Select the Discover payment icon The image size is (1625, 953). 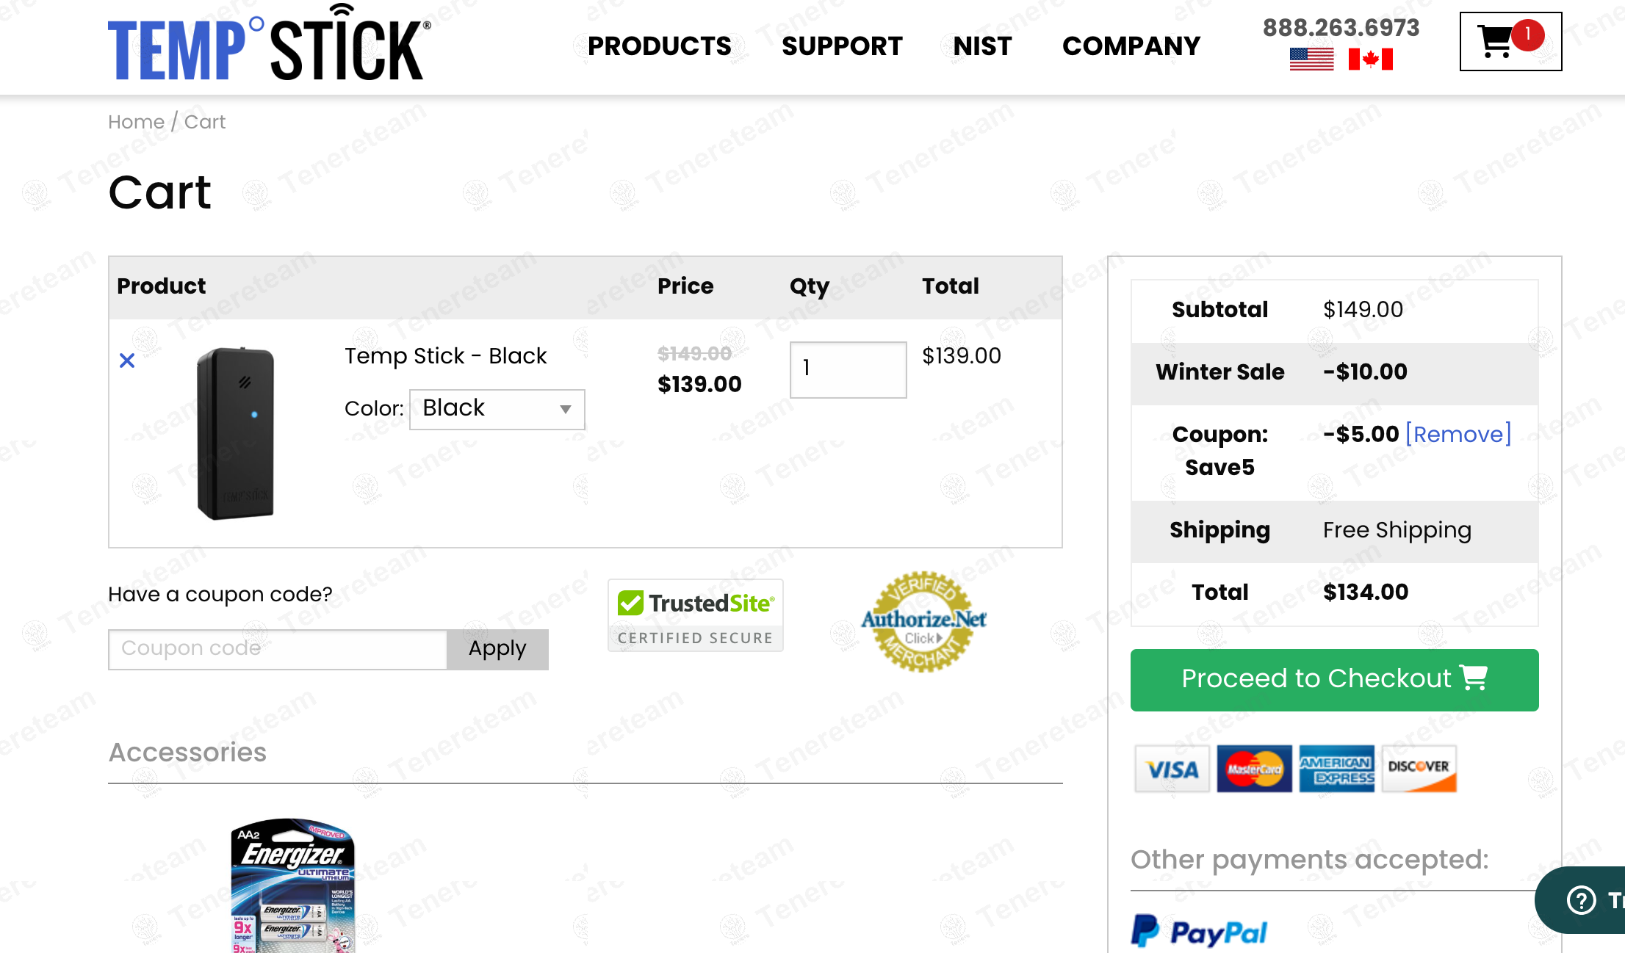[1419, 769]
